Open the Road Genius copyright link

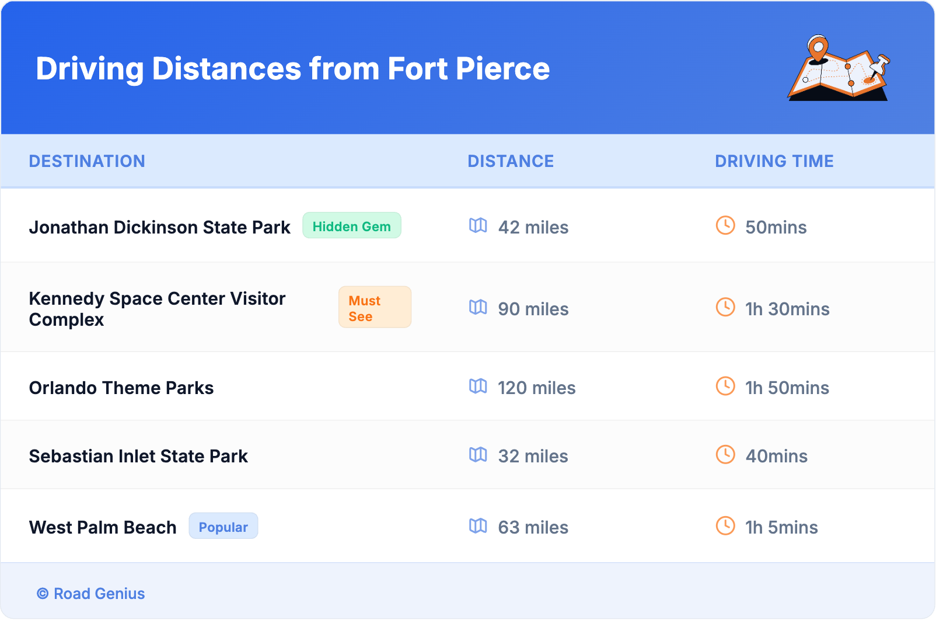pos(91,594)
